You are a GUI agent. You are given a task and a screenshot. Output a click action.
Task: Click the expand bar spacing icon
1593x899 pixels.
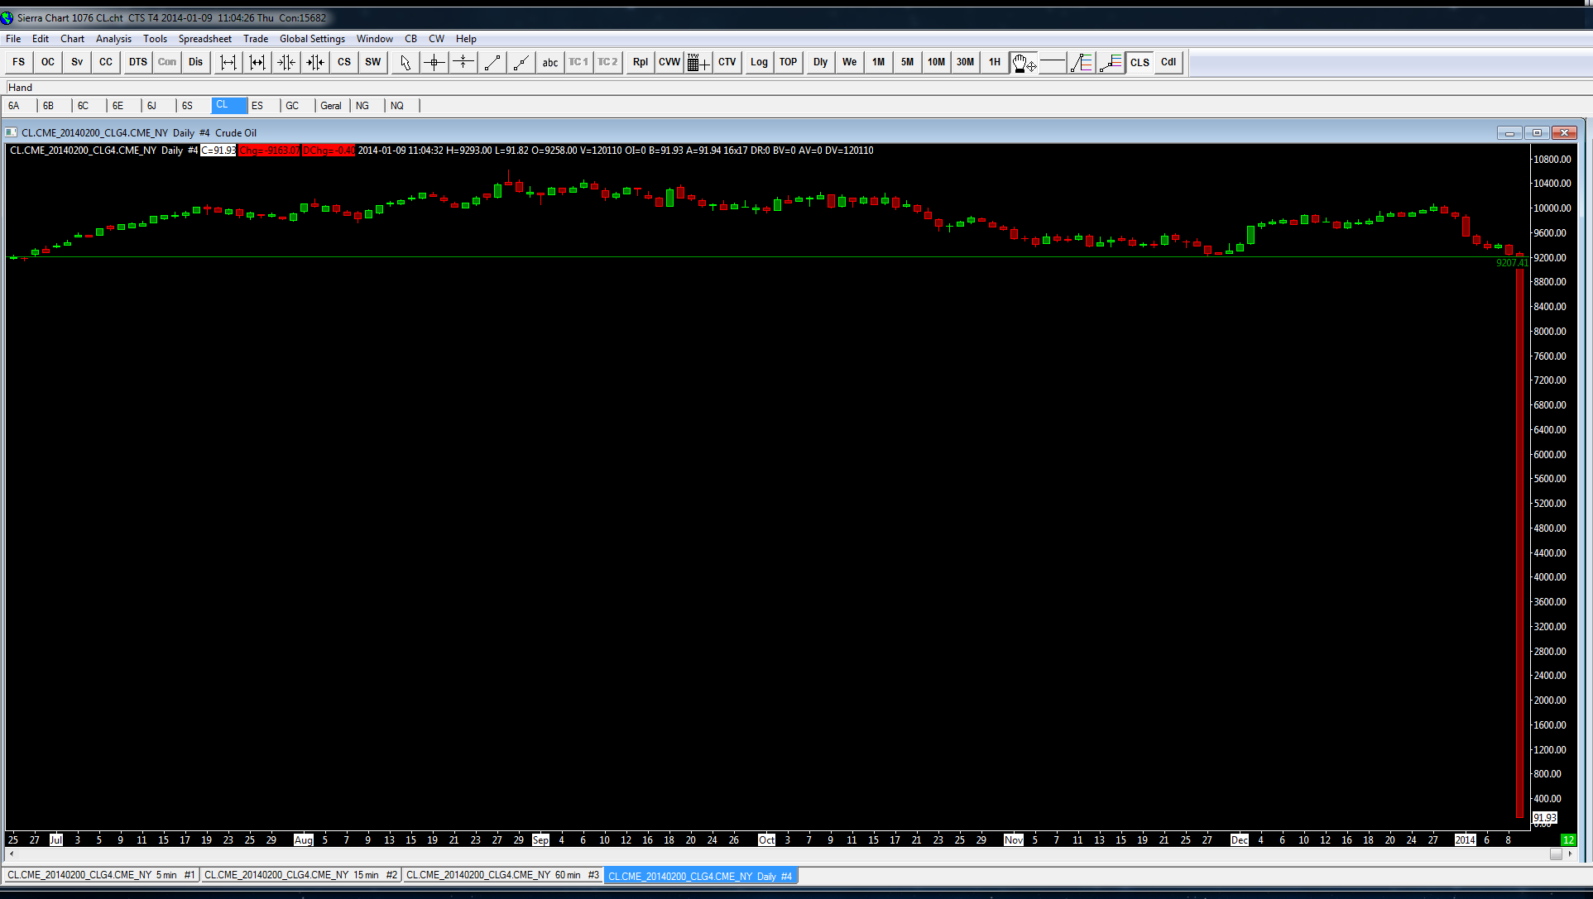pos(228,62)
